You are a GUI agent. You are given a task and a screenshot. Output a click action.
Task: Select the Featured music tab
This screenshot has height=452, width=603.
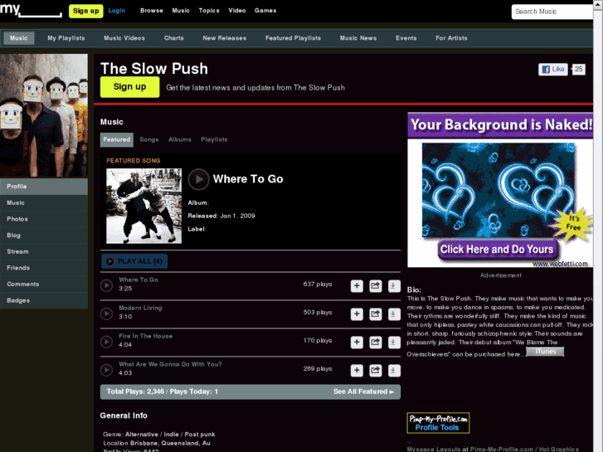tap(116, 139)
